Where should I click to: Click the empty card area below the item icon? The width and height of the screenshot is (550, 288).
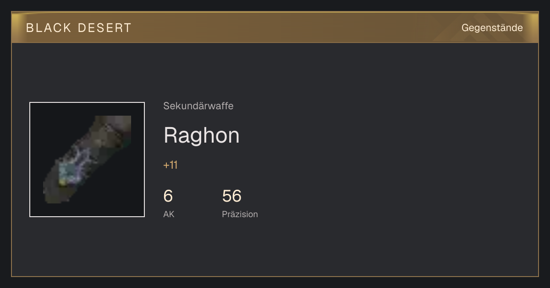[x=87, y=247]
